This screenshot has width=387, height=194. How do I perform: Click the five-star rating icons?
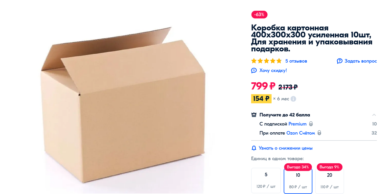pos(266,61)
